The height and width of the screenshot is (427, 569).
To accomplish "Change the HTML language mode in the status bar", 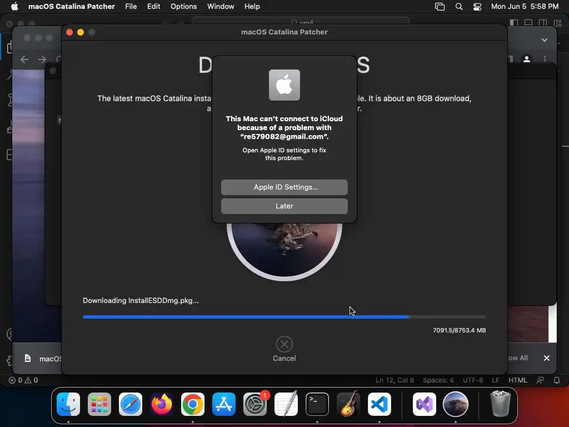I will click(518, 380).
